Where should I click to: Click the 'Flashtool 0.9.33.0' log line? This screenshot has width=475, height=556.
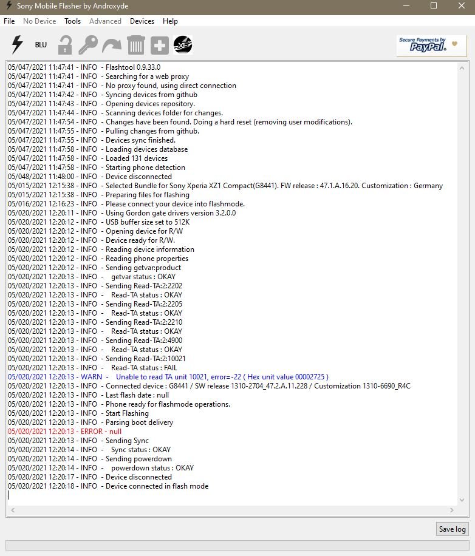(84, 67)
